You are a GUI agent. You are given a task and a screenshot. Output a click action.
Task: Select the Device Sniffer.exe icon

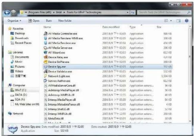point(46,62)
